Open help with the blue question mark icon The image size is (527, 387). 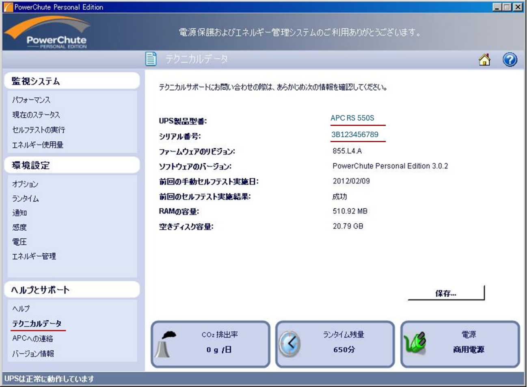point(510,59)
